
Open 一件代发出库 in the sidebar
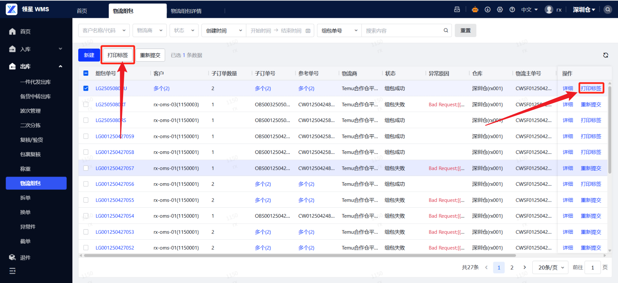[36, 82]
